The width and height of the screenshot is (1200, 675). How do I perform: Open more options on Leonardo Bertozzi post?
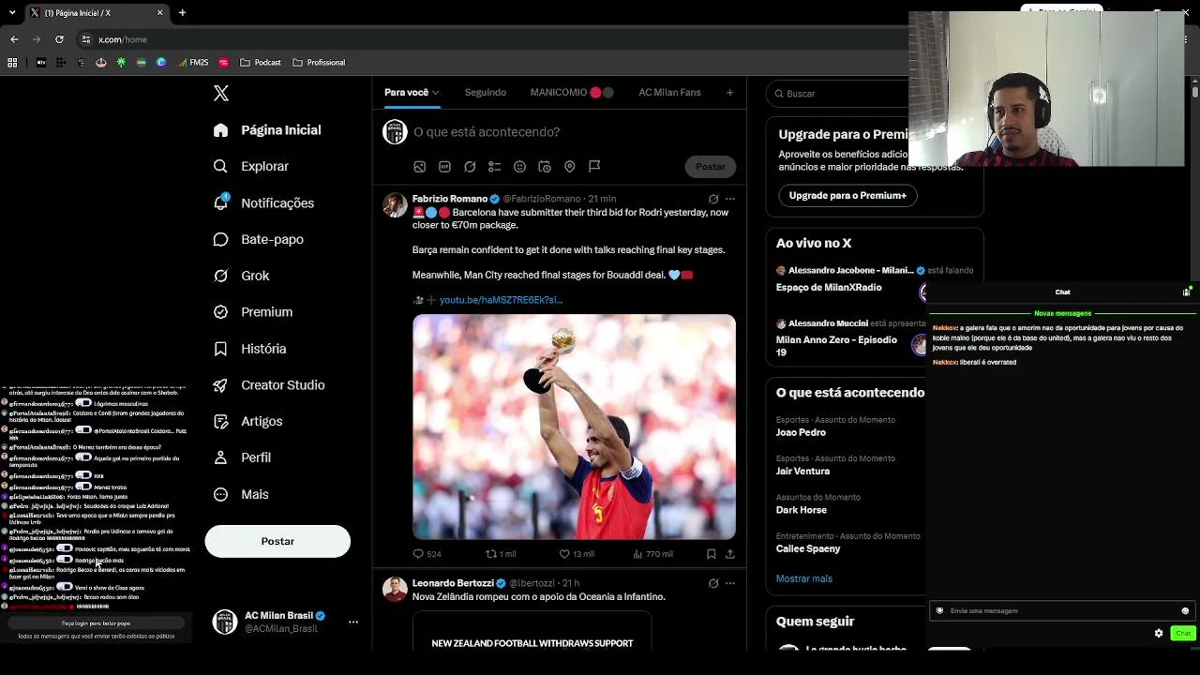click(730, 583)
